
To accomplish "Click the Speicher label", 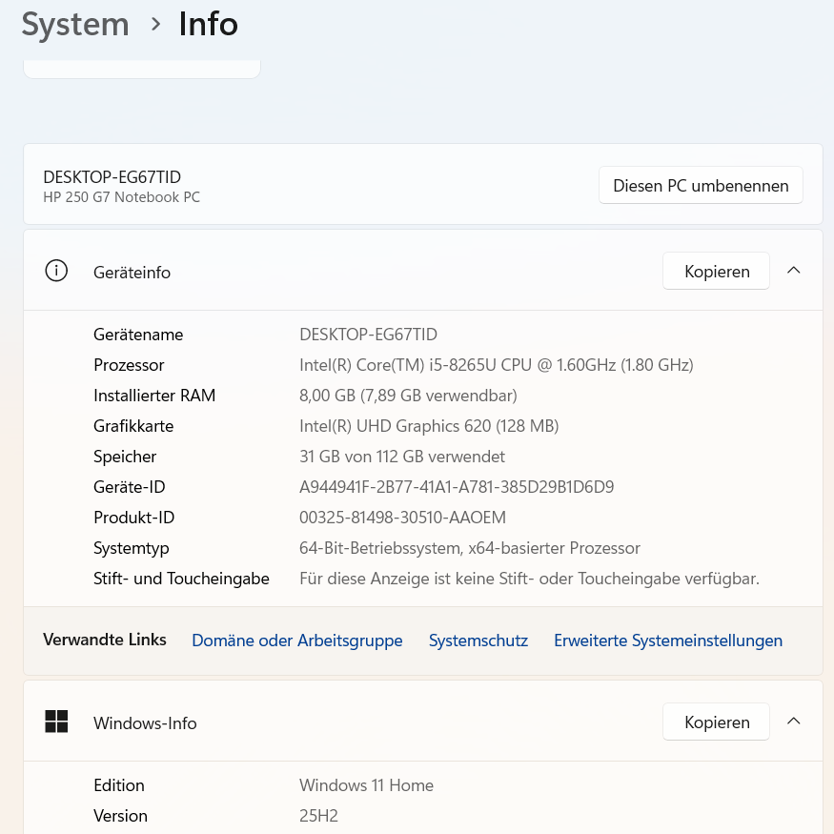I will click(x=125, y=457).
